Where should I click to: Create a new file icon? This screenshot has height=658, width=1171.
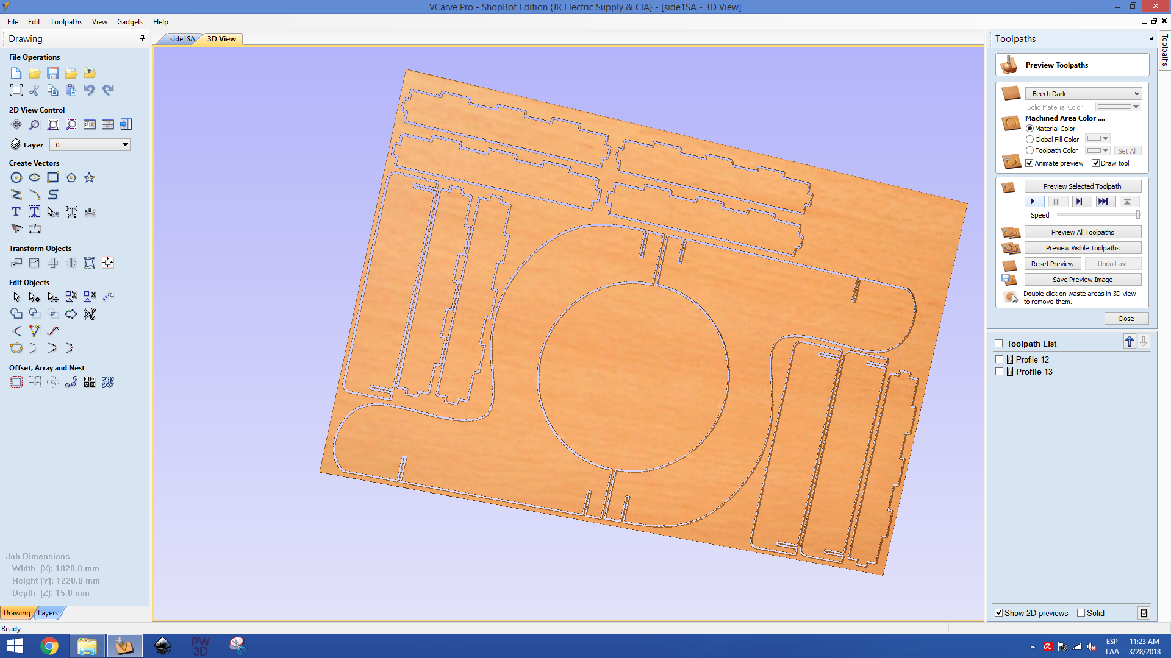coord(16,73)
